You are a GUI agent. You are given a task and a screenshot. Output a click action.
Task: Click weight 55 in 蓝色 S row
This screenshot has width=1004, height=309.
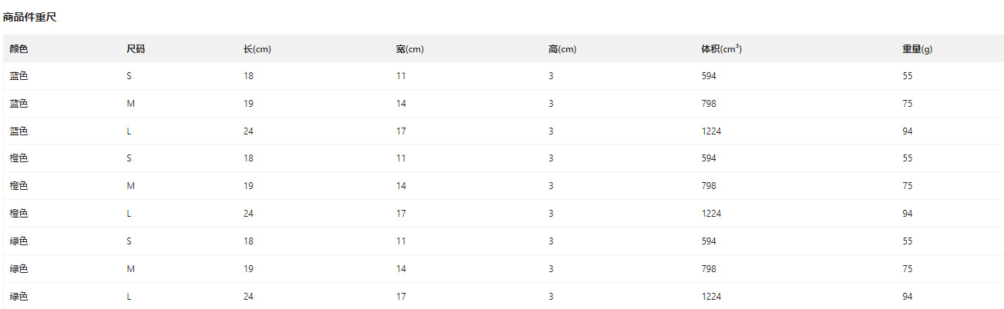tap(908, 76)
